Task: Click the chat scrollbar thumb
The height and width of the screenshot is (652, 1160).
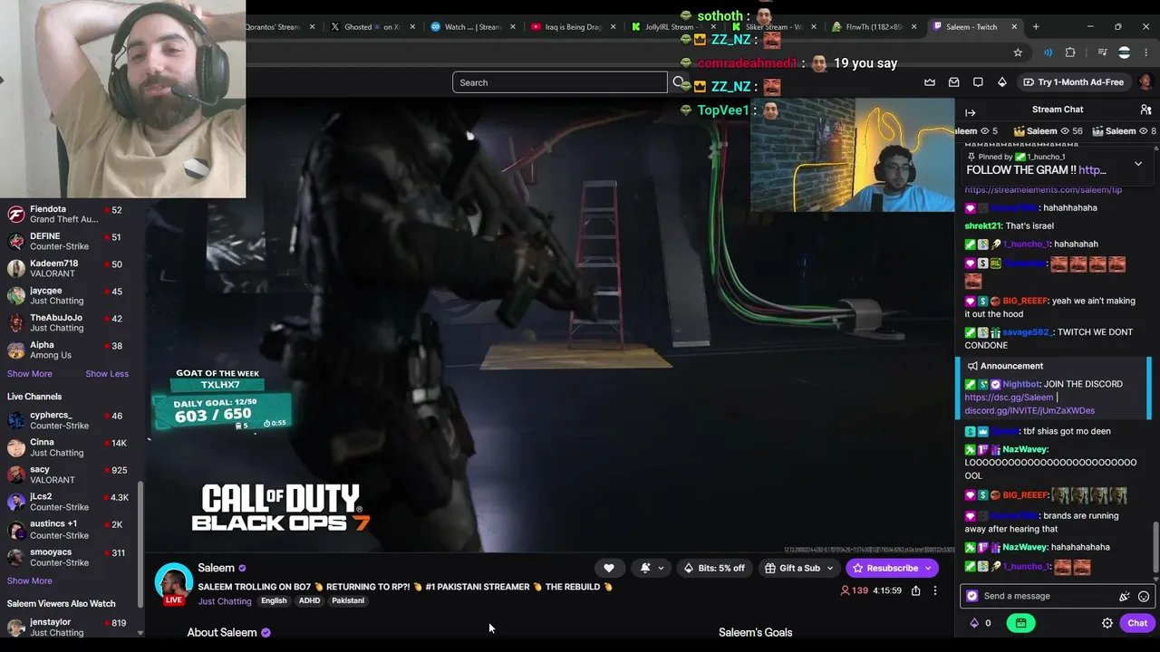Action: pos(1155,546)
